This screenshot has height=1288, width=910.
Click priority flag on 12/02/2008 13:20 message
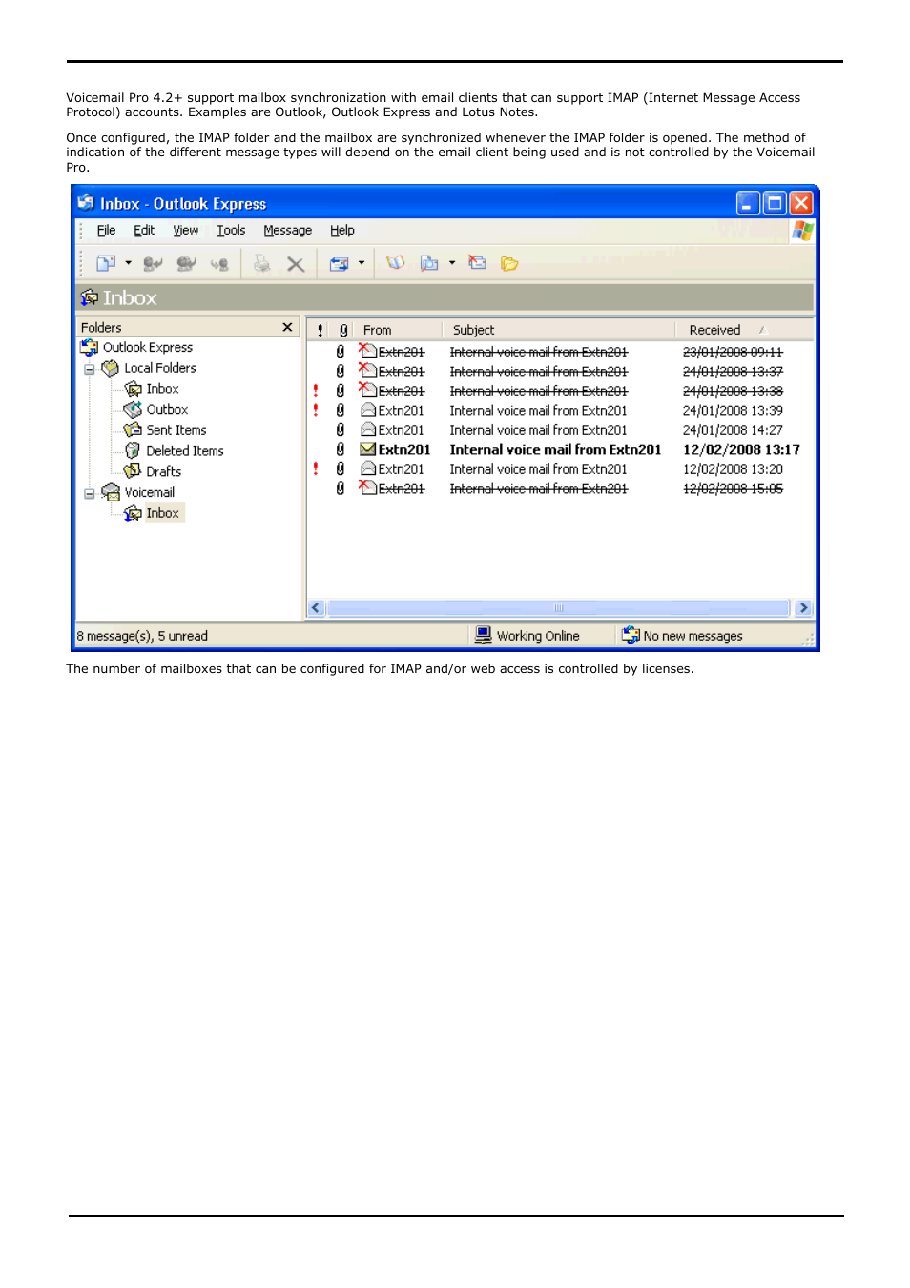(316, 469)
